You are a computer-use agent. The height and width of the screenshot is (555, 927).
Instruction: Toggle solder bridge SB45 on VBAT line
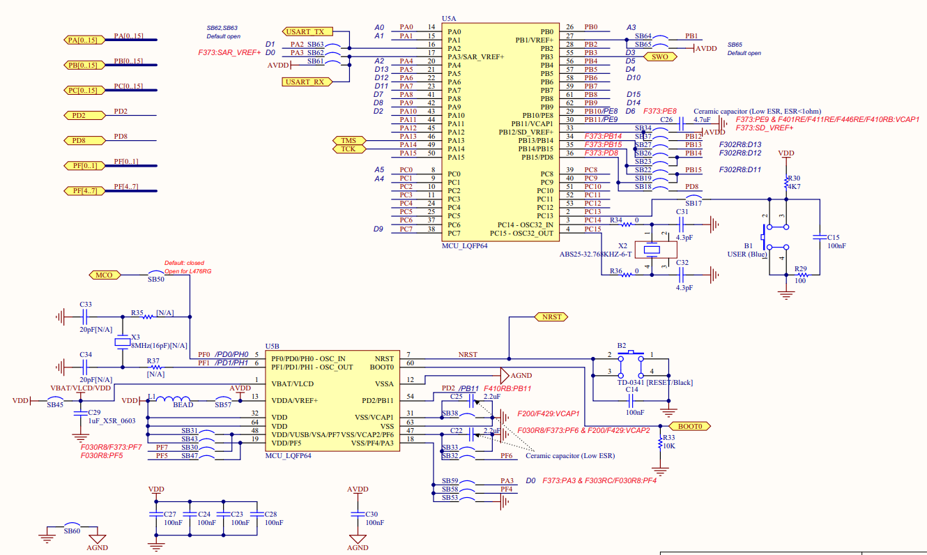tap(54, 400)
